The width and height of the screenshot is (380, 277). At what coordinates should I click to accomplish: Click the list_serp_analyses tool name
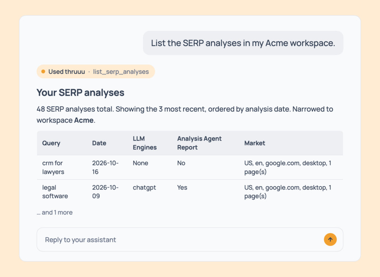(121, 72)
